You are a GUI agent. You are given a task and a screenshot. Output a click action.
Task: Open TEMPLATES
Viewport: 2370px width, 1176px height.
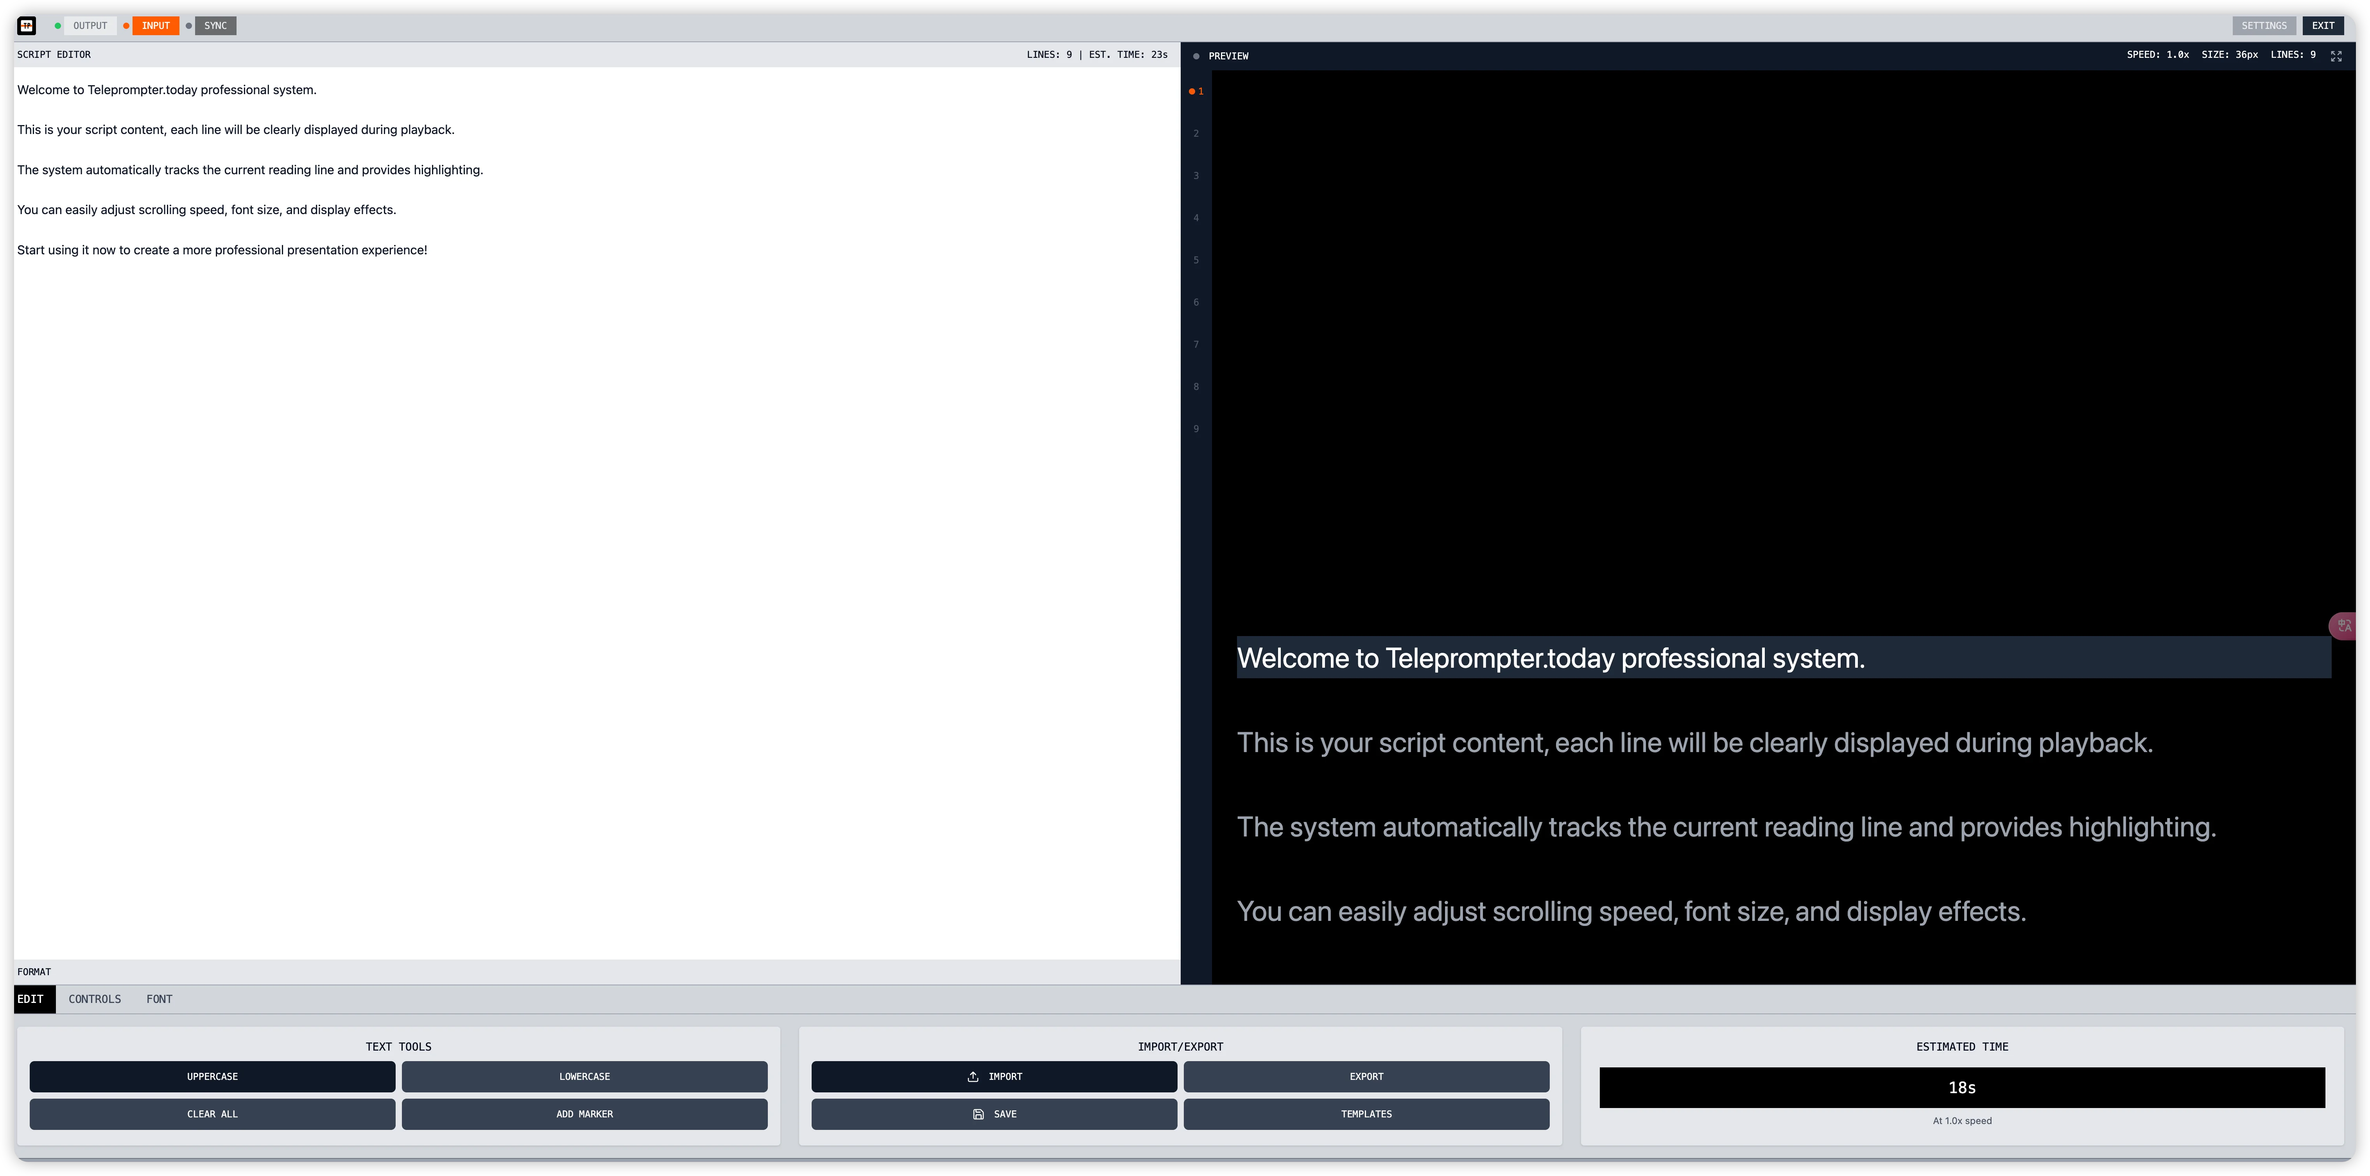click(1366, 1113)
